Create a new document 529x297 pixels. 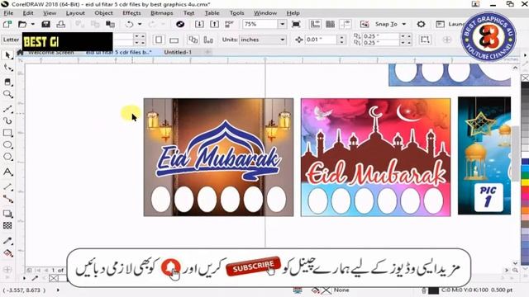tap(7, 24)
